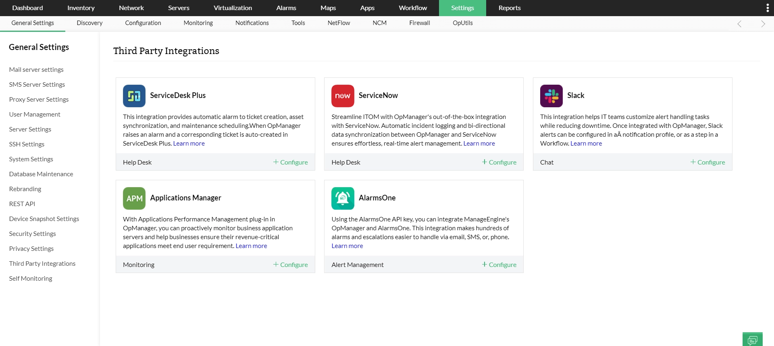Open the Servers menu
This screenshot has width=774, height=346.
pyautogui.click(x=179, y=8)
